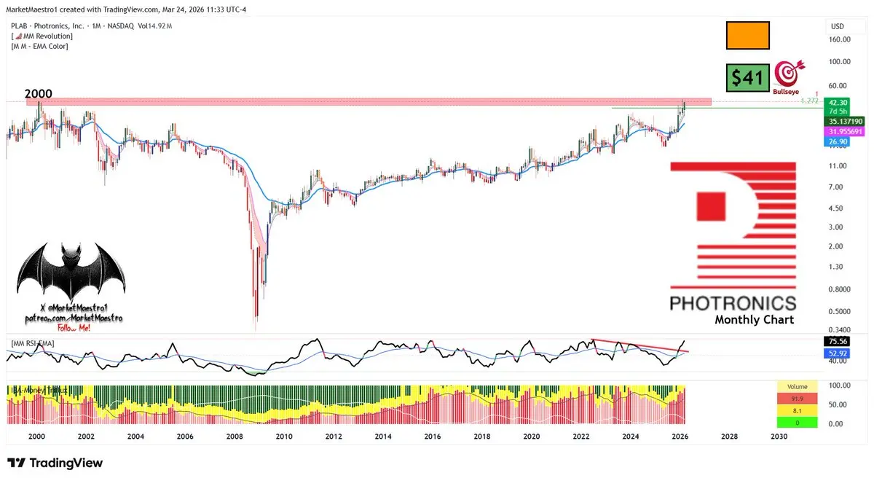Click the bold 2000 annotation above the red zone
This screenshot has height=481, width=874.
(x=38, y=94)
